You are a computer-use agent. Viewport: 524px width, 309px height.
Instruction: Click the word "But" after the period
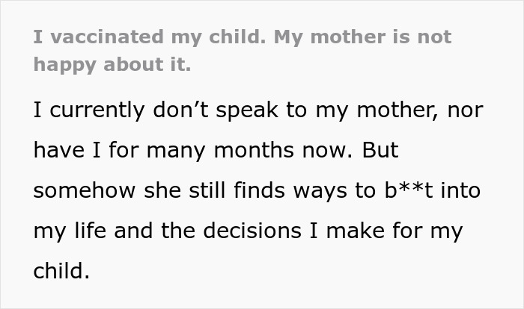(x=380, y=150)
